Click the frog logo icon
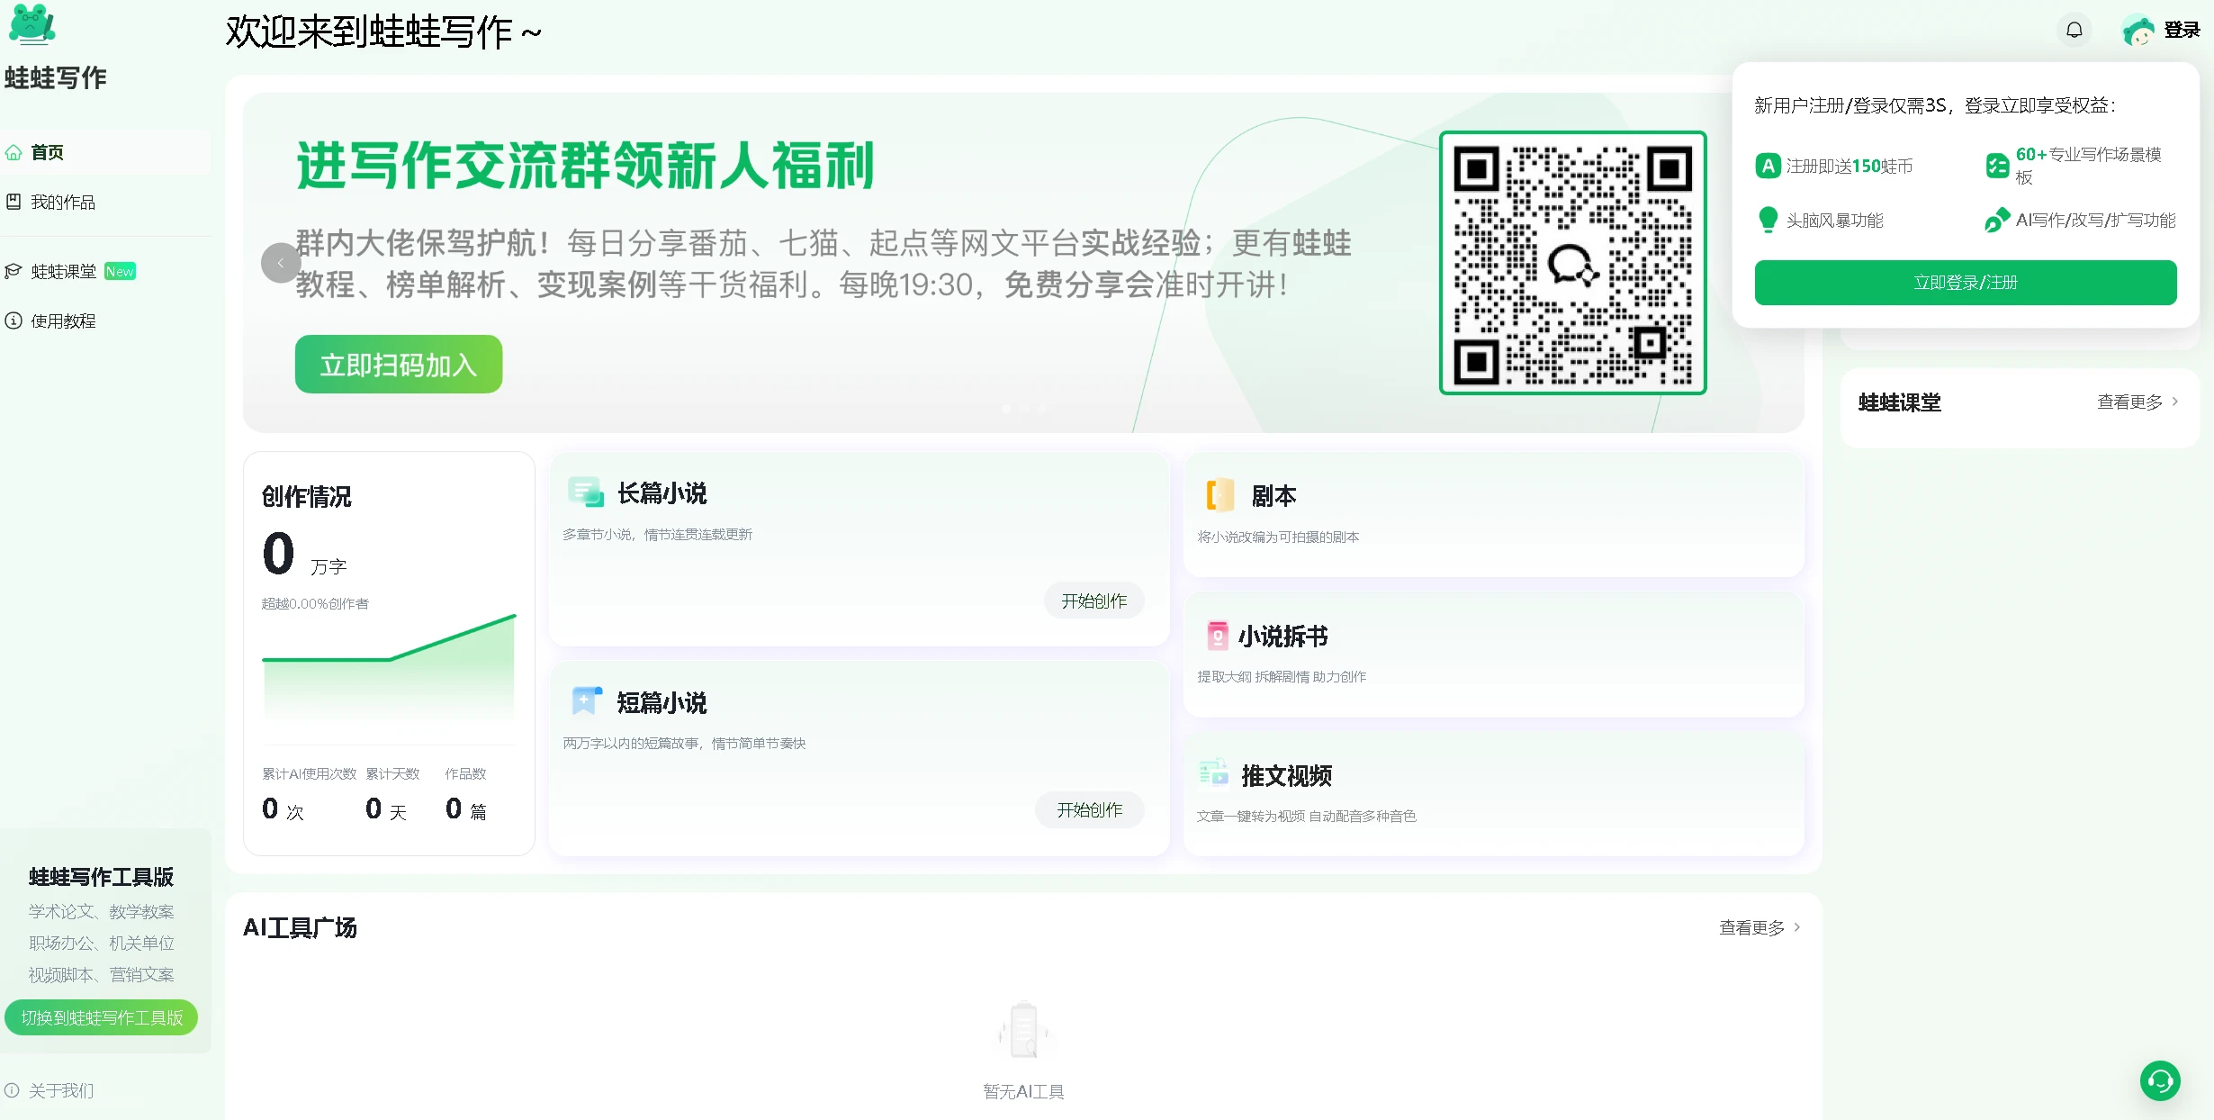The height and width of the screenshot is (1120, 2214). tap(31, 24)
